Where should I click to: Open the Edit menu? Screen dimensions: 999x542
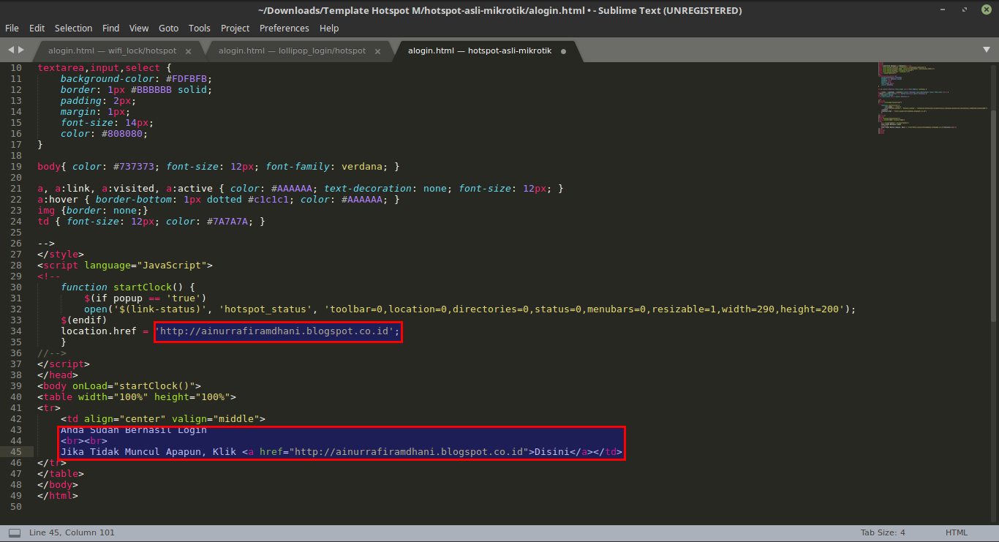pyautogui.click(x=37, y=28)
